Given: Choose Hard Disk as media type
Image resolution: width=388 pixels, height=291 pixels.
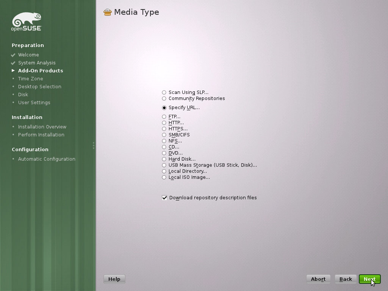Looking at the screenshot, I should point(164,159).
